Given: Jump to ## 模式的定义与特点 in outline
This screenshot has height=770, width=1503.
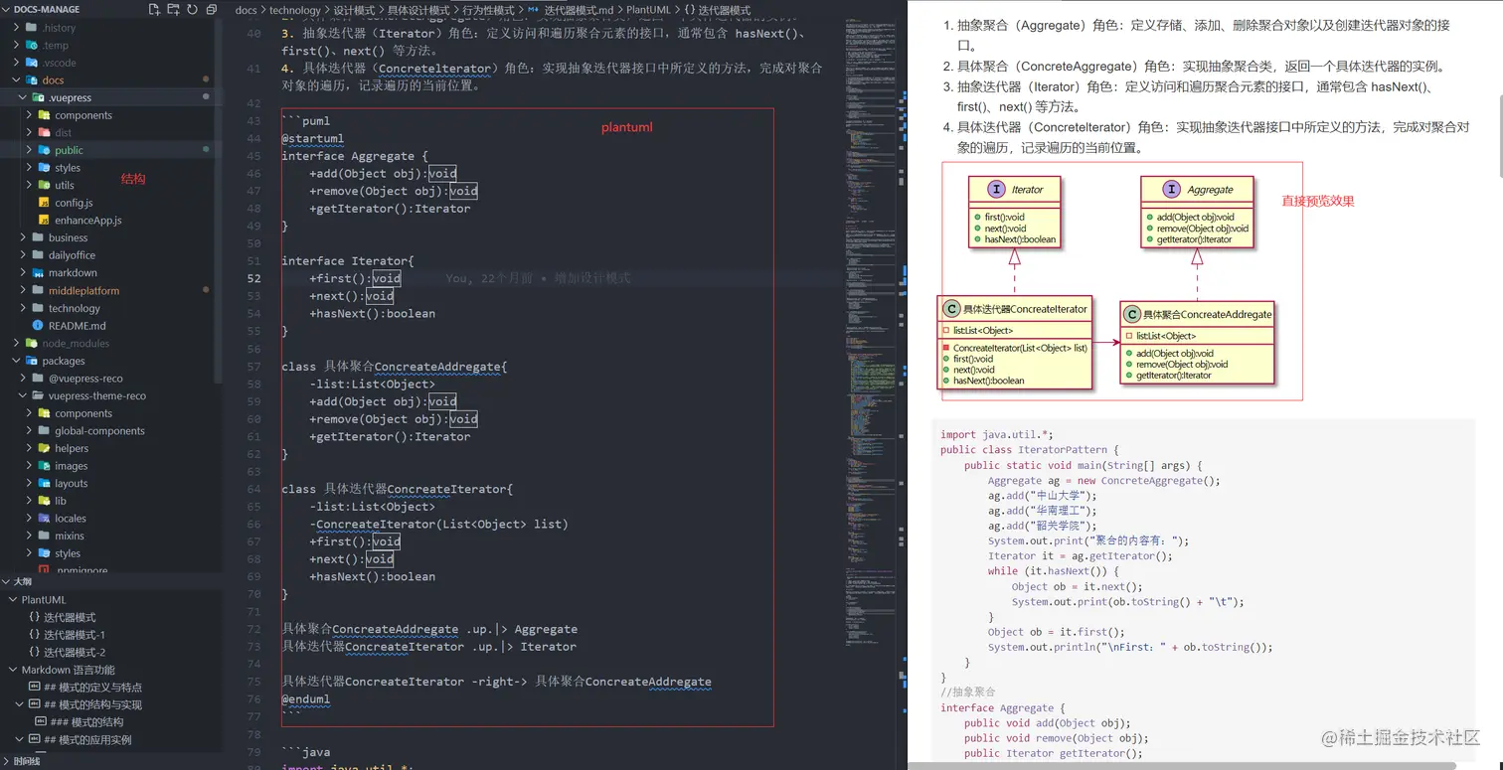Looking at the screenshot, I should pyautogui.click(x=93, y=687).
